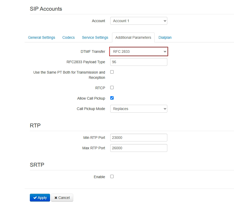The height and width of the screenshot is (207, 234).
Task: Click the Additional Parameters tab
Action: point(133,37)
